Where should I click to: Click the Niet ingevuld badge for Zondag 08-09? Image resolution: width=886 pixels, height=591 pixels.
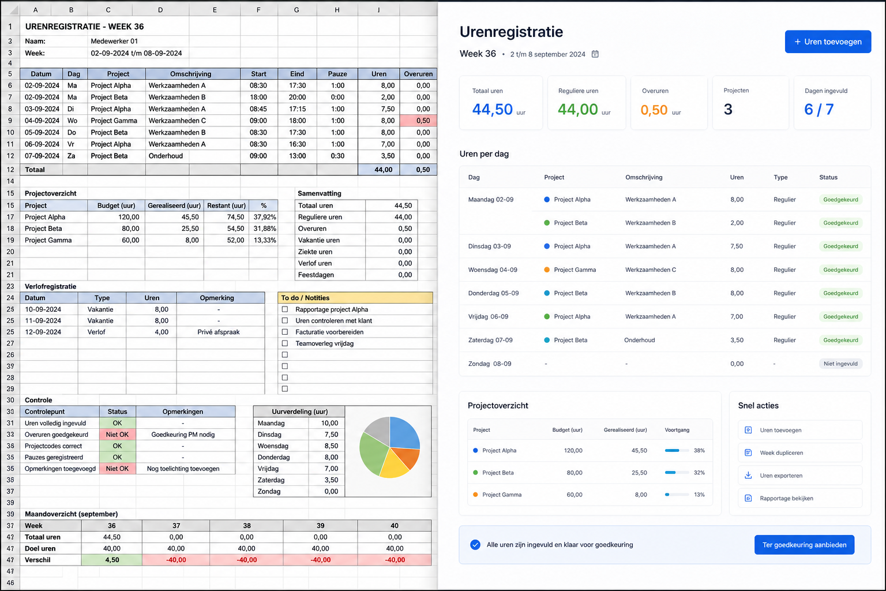pyautogui.click(x=840, y=364)
